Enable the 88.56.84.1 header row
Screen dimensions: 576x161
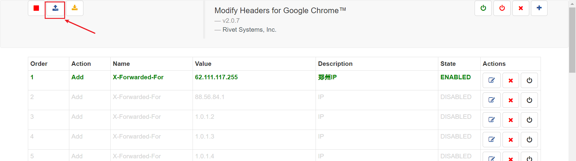529,100
